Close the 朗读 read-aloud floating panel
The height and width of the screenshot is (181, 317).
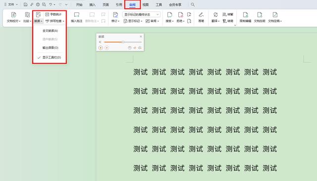pyautogui.click(x=141, y=37)
